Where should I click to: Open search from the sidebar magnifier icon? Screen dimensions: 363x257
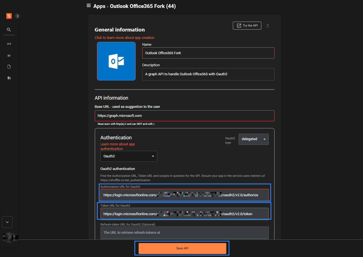[9, 30]
